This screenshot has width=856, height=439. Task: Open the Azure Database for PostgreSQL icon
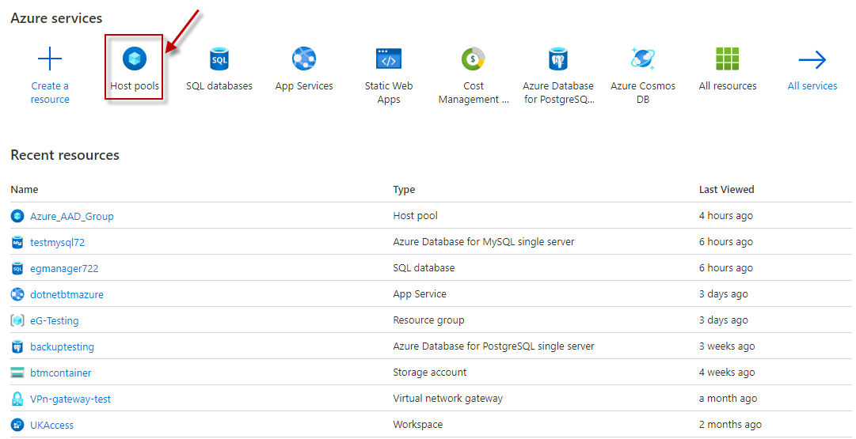tap(558, 59)
